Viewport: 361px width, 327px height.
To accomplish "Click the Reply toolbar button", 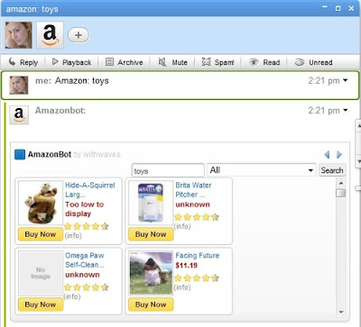I will coord(23,62).
